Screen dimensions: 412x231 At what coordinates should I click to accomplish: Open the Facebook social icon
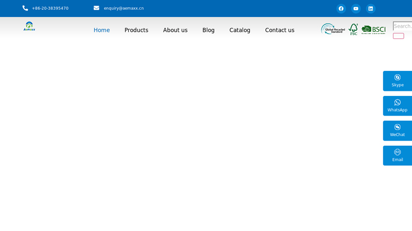341,9
